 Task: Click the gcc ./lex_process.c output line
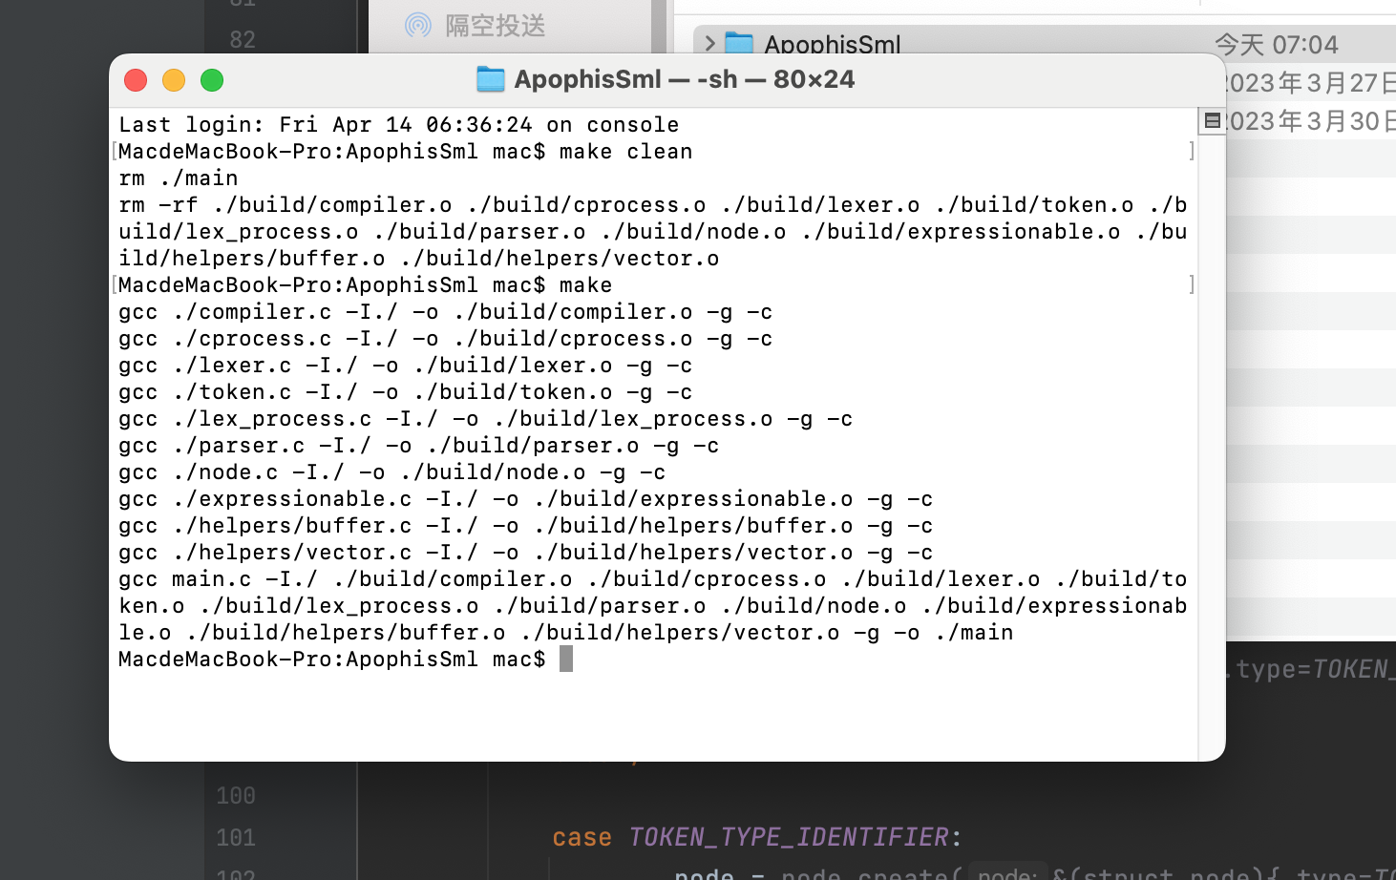[486, 418]
